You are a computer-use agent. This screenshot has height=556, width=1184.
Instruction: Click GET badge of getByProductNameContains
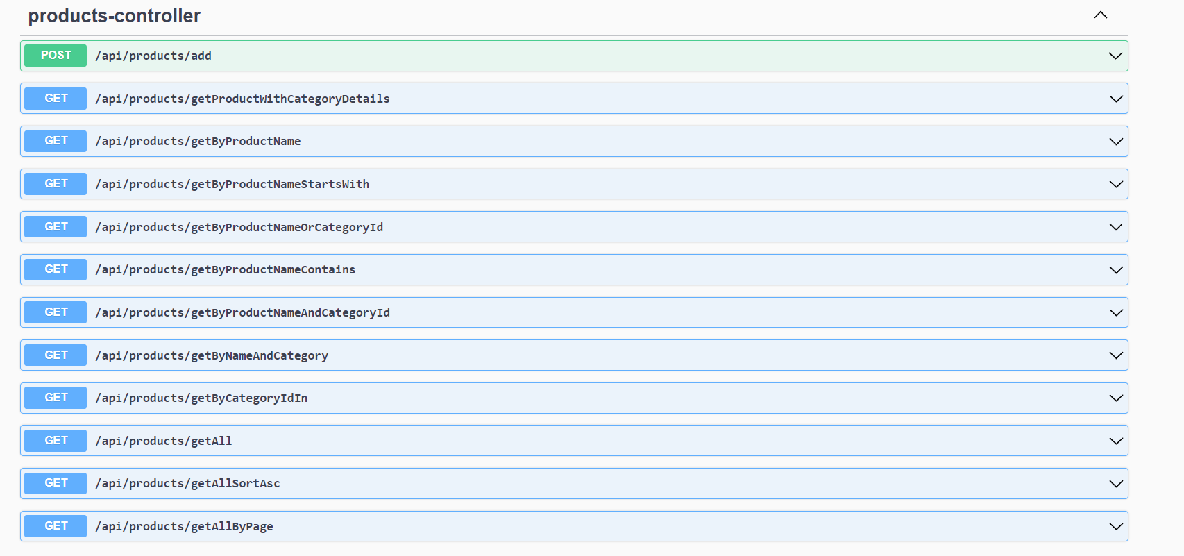pos(56,269)
